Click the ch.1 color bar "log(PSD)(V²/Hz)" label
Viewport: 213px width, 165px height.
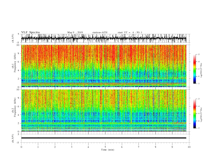pyautogui.click(x=201, y=70)
